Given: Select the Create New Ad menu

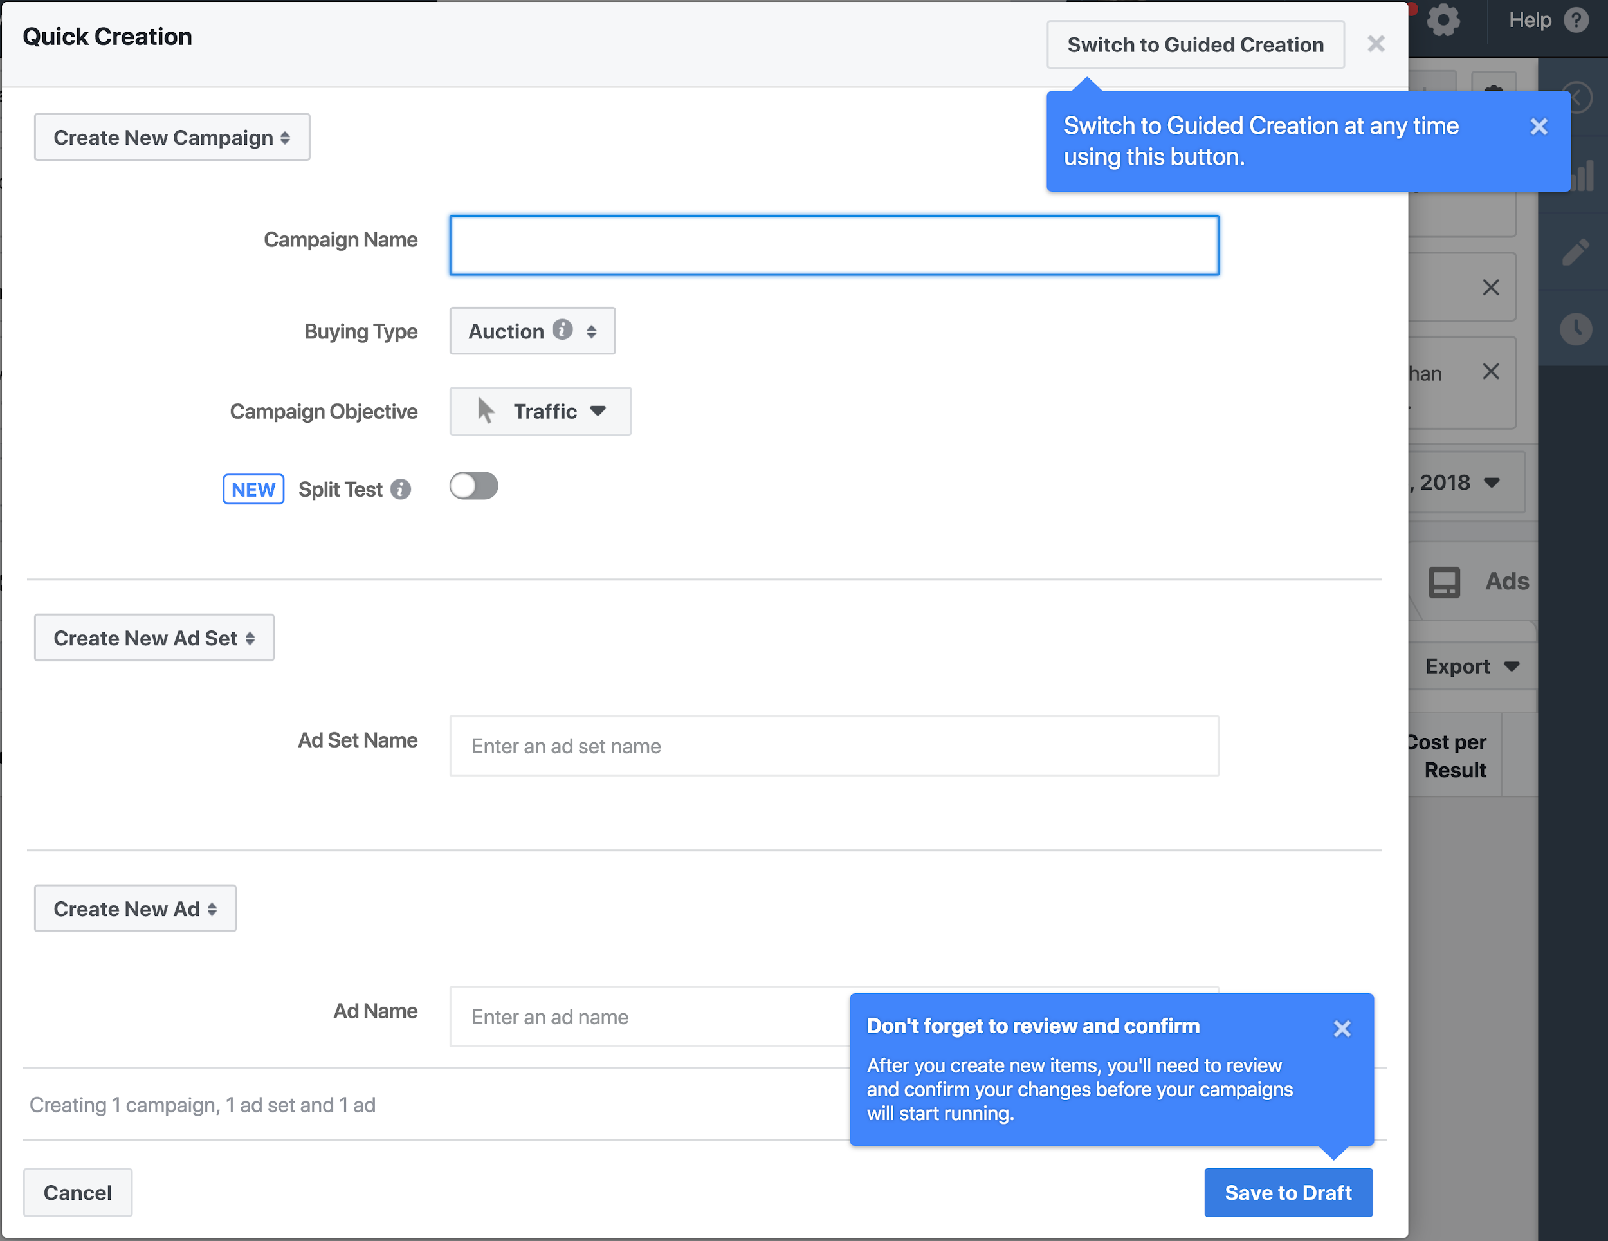Looking at the screenshot, I should pos(136,908).
